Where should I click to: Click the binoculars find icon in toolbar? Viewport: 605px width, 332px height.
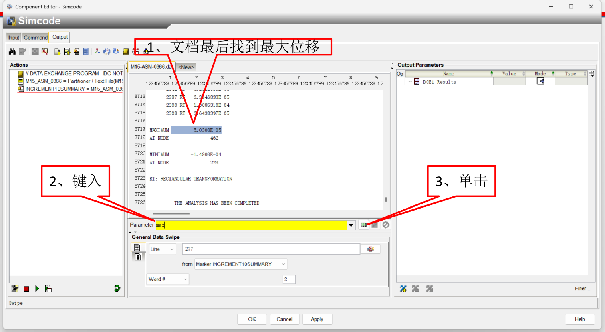12,51
